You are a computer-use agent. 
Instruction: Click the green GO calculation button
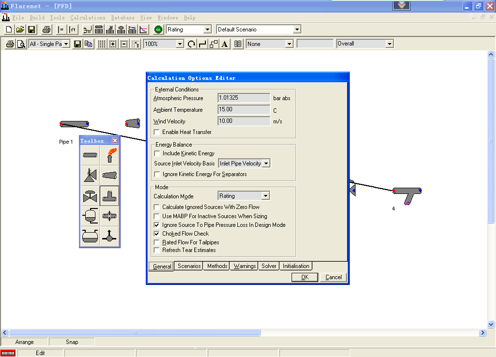(158, 30)
